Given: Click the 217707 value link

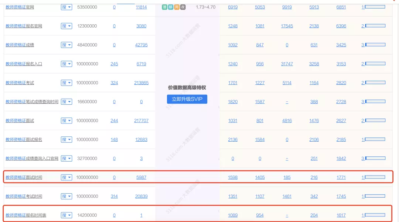Looking at the screenshot, I should coord(141,121).
